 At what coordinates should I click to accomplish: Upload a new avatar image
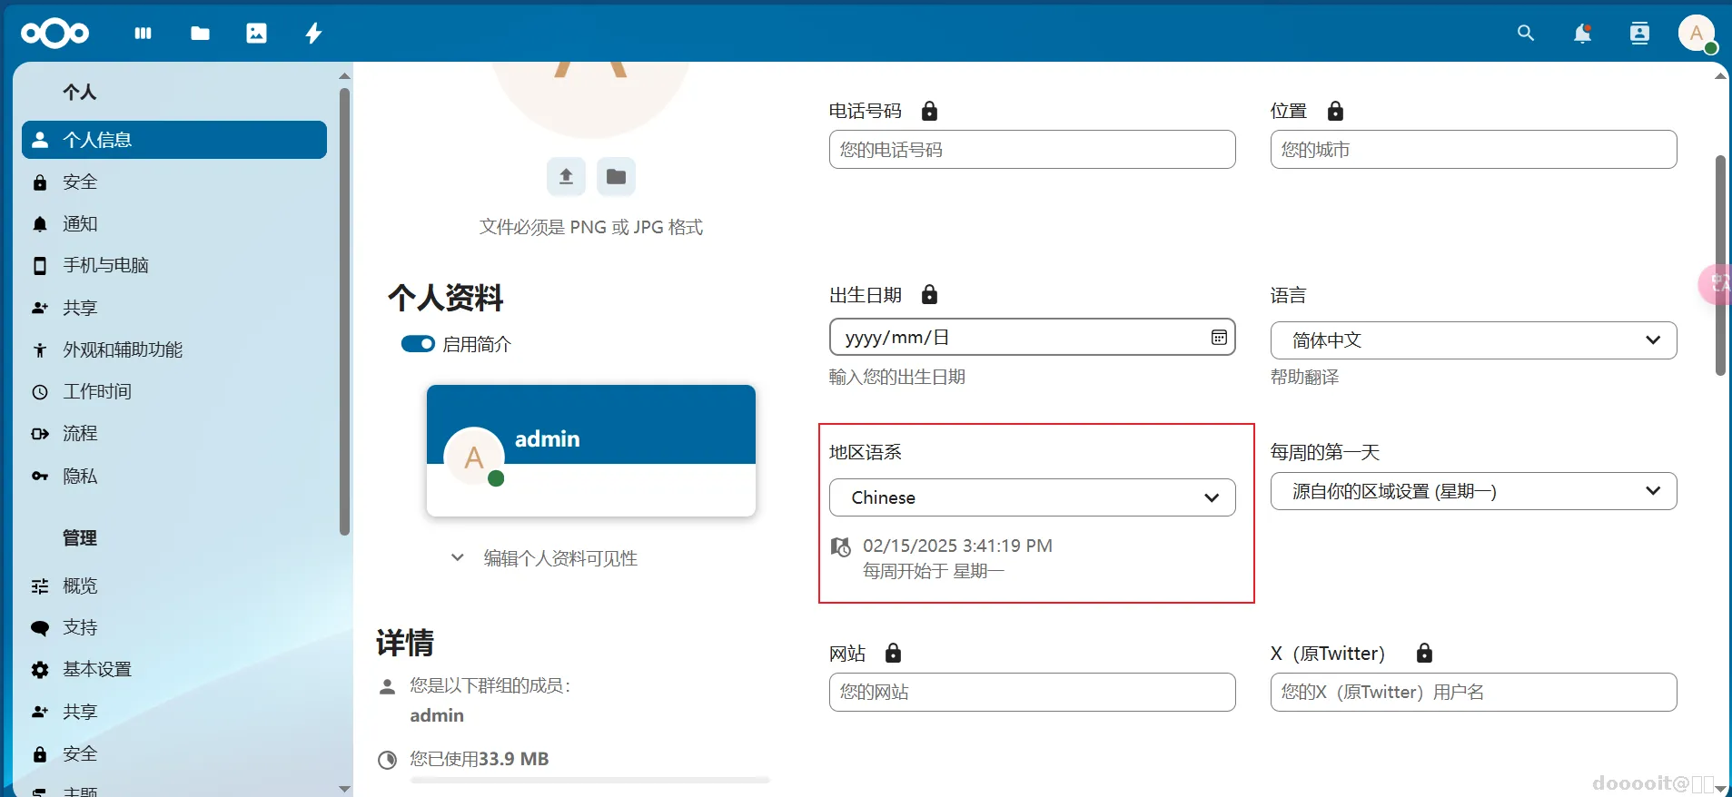tap(566, 176)
